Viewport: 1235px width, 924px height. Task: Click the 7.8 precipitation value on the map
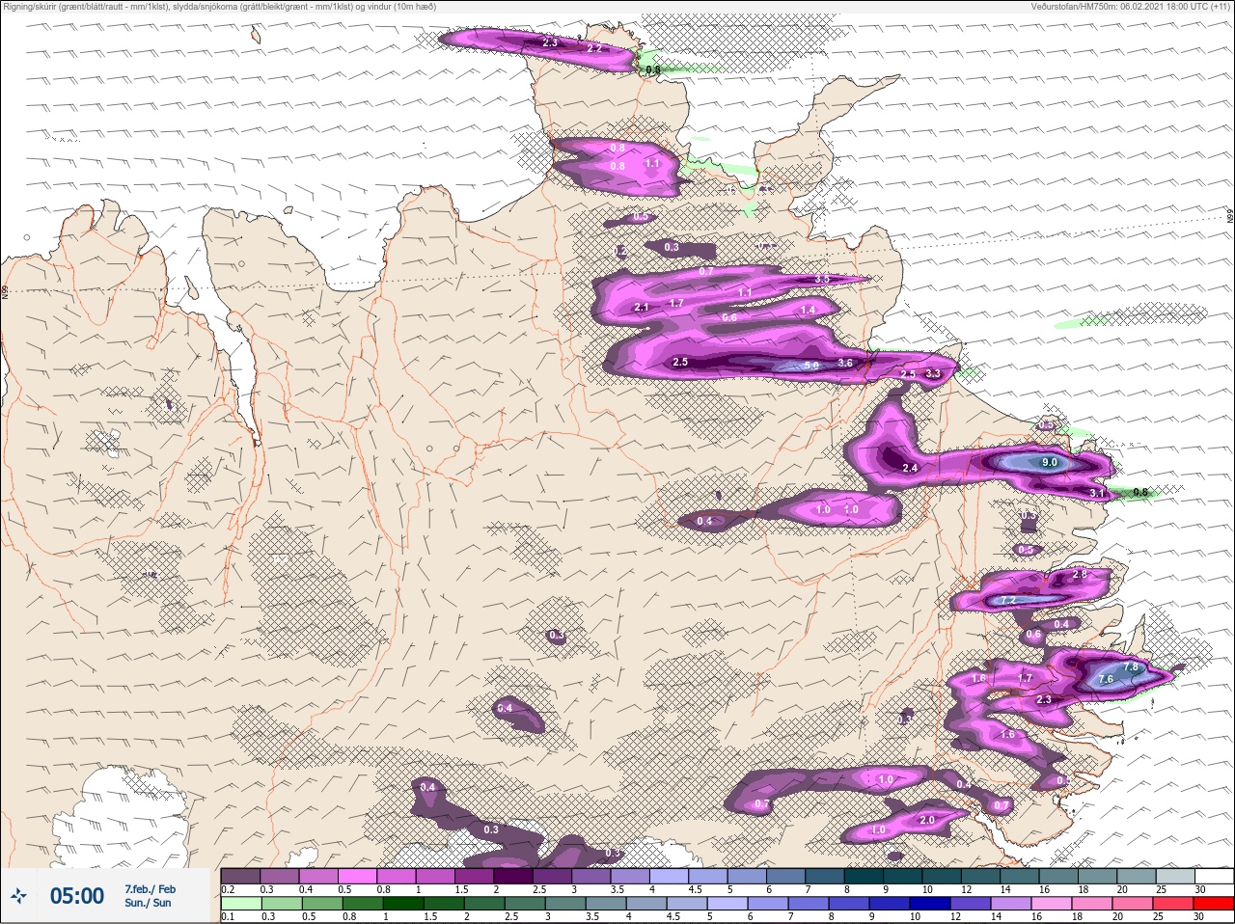click(x=1131, y=667)
